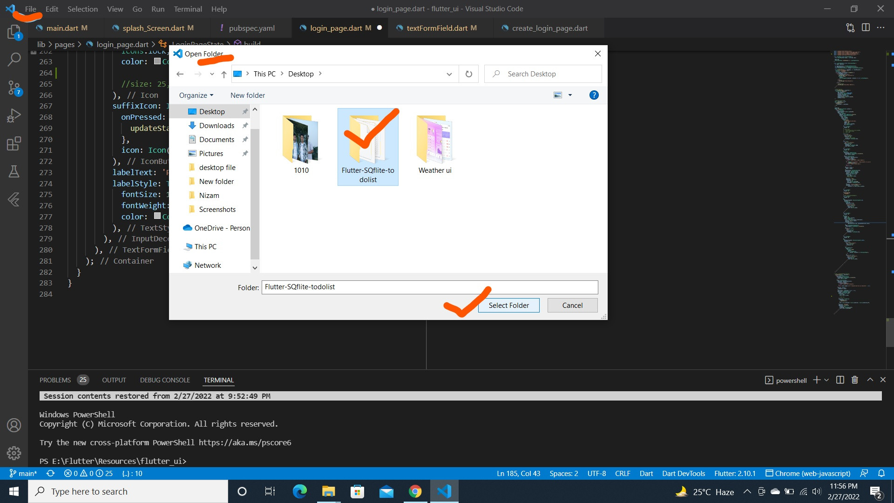The image size is (894, 503).
Task: Open the Terminal tab in bottom panel
Action: coord(218,379)
